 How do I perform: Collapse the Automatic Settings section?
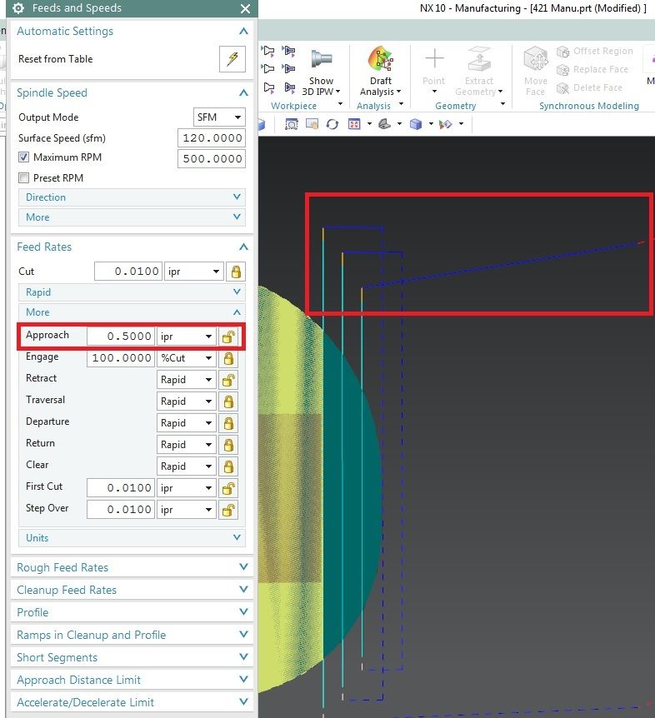point(243,31)
